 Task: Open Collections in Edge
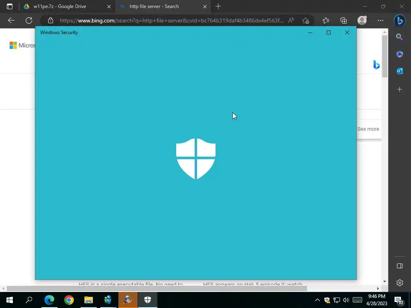click(x=344, y=20)
